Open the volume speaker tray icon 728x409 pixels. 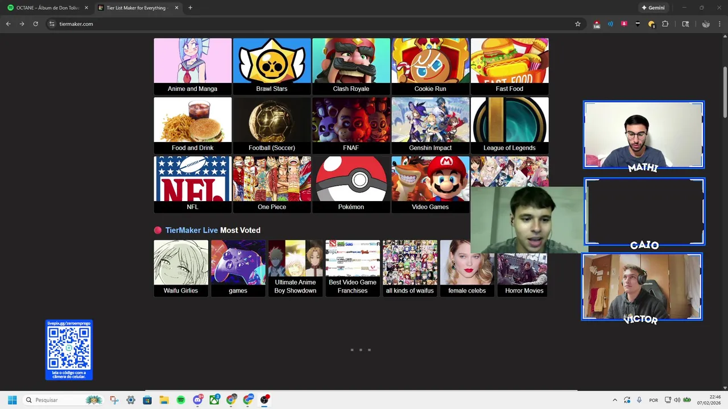(x=677, y=400)
